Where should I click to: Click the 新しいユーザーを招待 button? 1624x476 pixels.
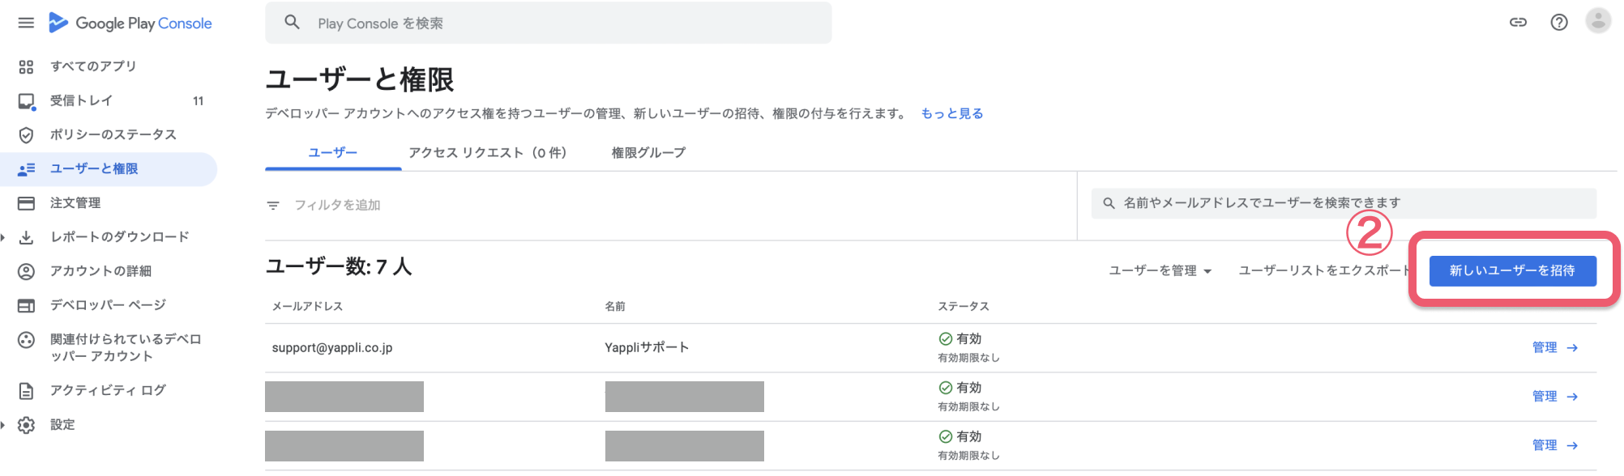(x=1512, y=270)
